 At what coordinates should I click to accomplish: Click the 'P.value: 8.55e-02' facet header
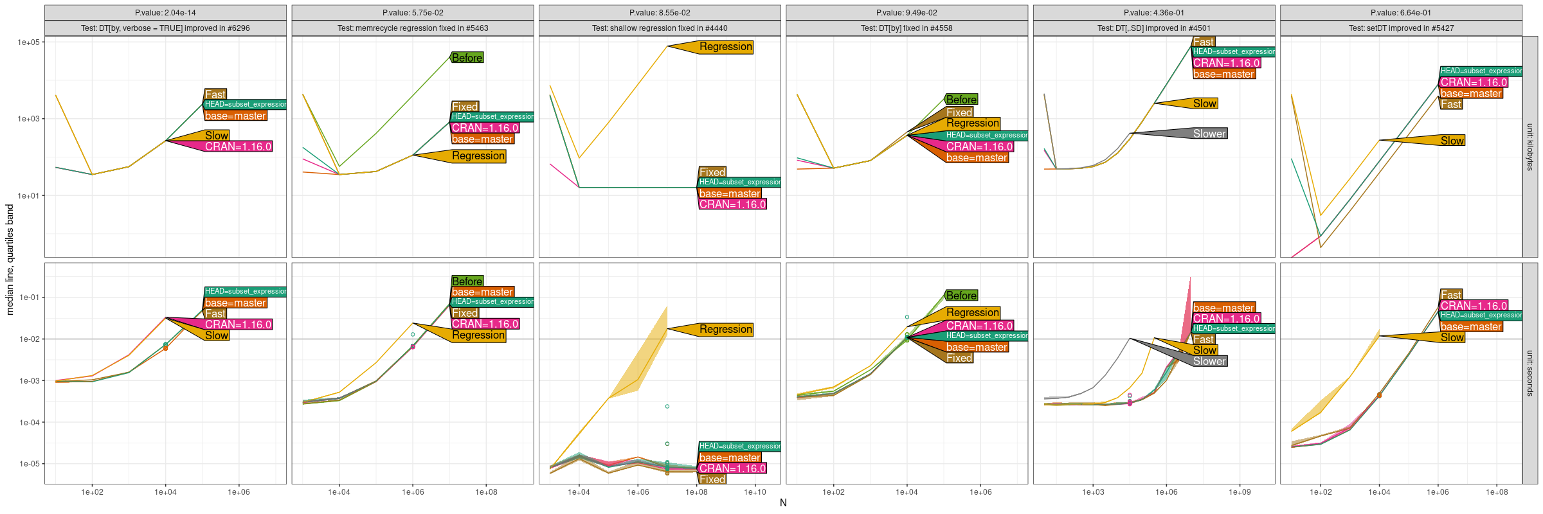coord(660,13)
